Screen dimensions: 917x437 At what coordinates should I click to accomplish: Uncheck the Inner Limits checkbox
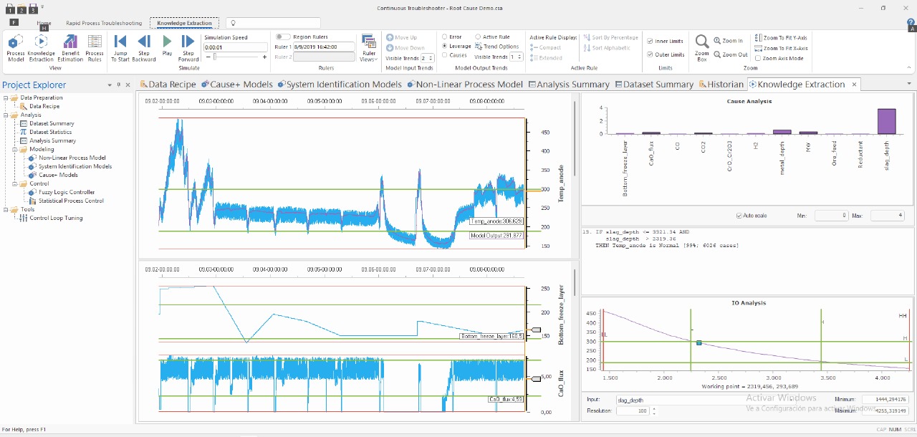tap(650, 42)
